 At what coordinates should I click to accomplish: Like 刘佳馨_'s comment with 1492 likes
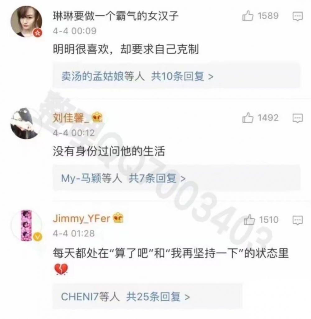pyautogui.click(x=248, y=118)
